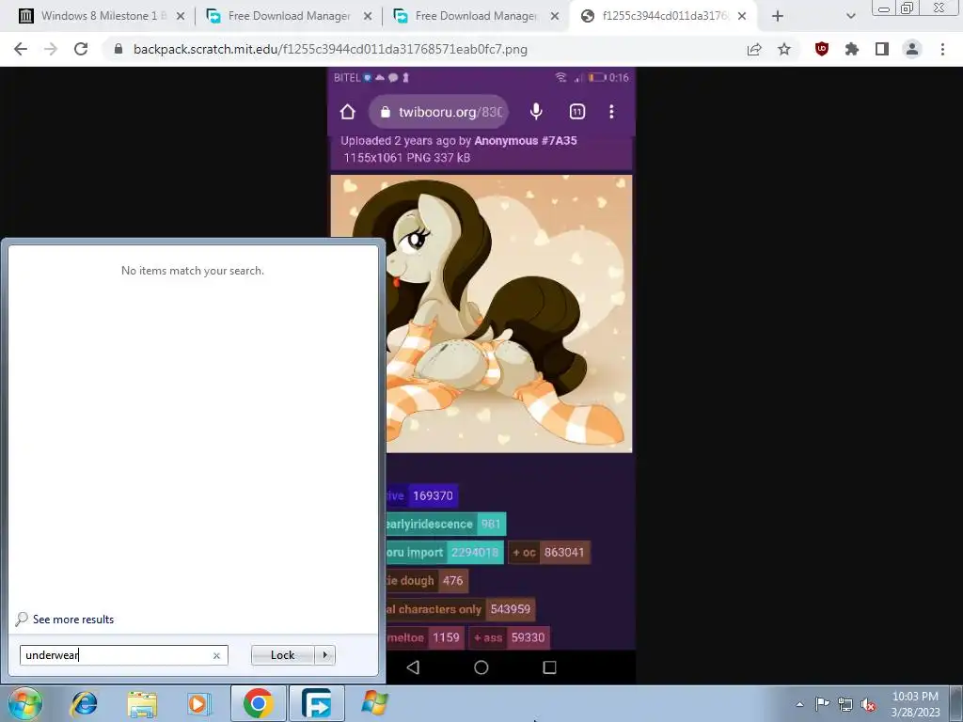Open the network tray icon

(845, 704)
